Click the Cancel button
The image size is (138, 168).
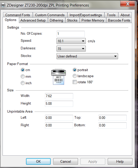click(66, 161)
